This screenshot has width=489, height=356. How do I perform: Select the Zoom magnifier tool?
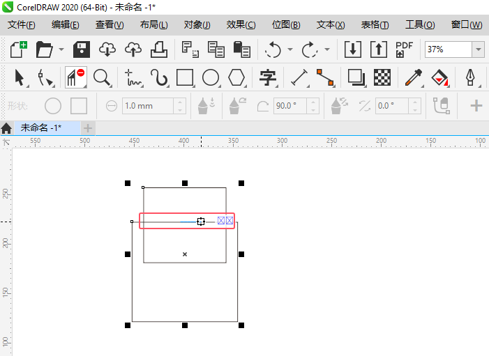click(x=102, y=77)
